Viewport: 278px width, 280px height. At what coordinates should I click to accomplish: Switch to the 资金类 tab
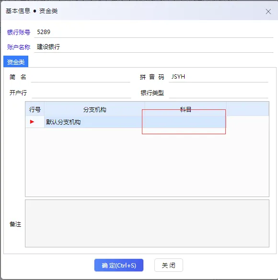point(16,62)
